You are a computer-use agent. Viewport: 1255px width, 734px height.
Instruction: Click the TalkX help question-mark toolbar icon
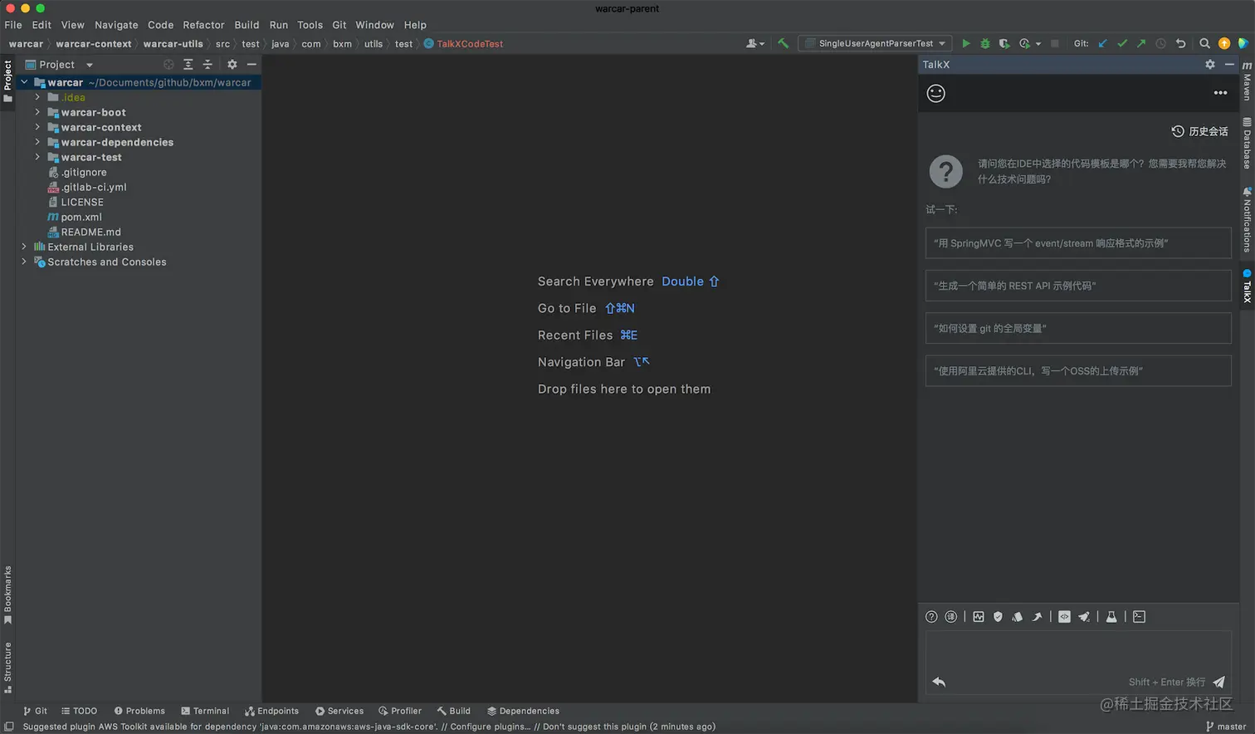point(931,616)
